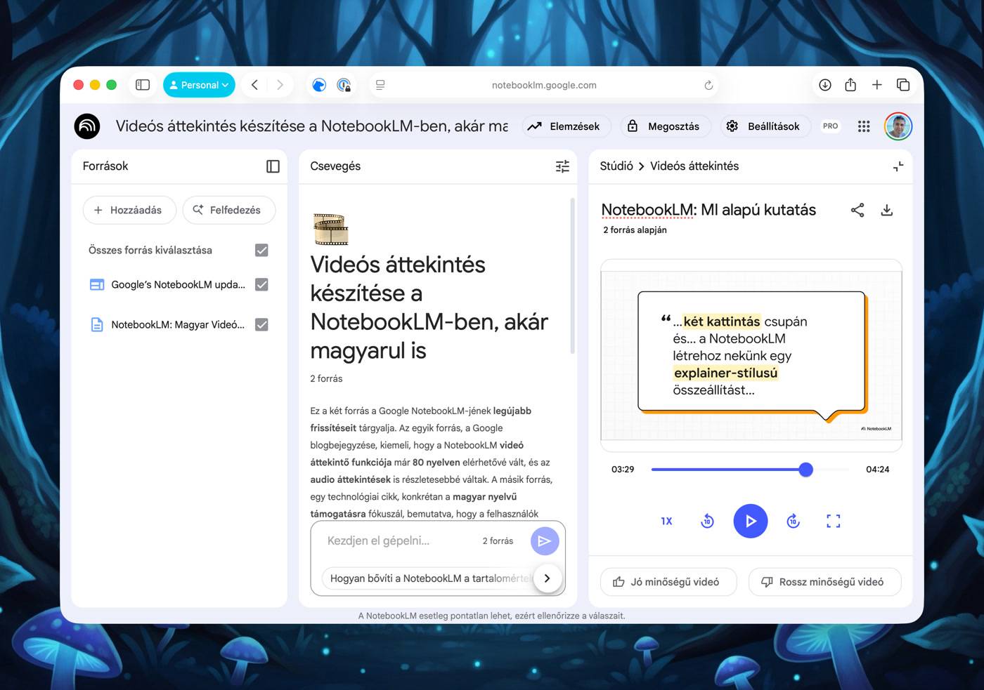
Task: Toggle the Safari sidebar button
Action: 143,85
